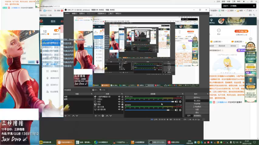Click the 停止推流 button in OBS controls
This screenshot has width=259, height=145.
click(x=197, y=101)
